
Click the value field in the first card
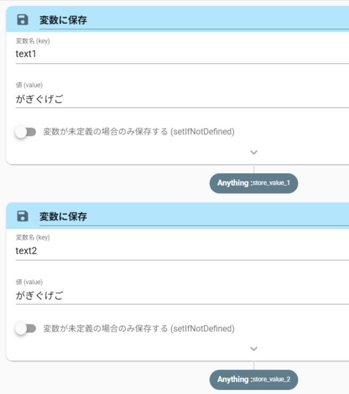pos(180,99)
